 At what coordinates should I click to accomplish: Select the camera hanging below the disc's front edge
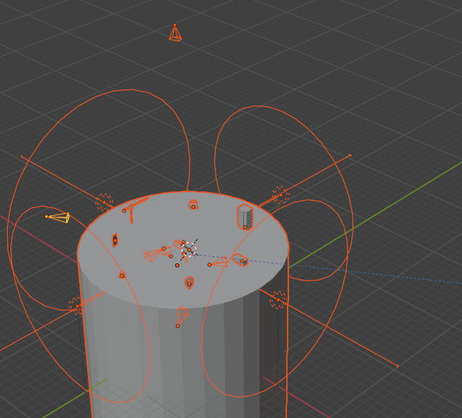click(182, 316)
